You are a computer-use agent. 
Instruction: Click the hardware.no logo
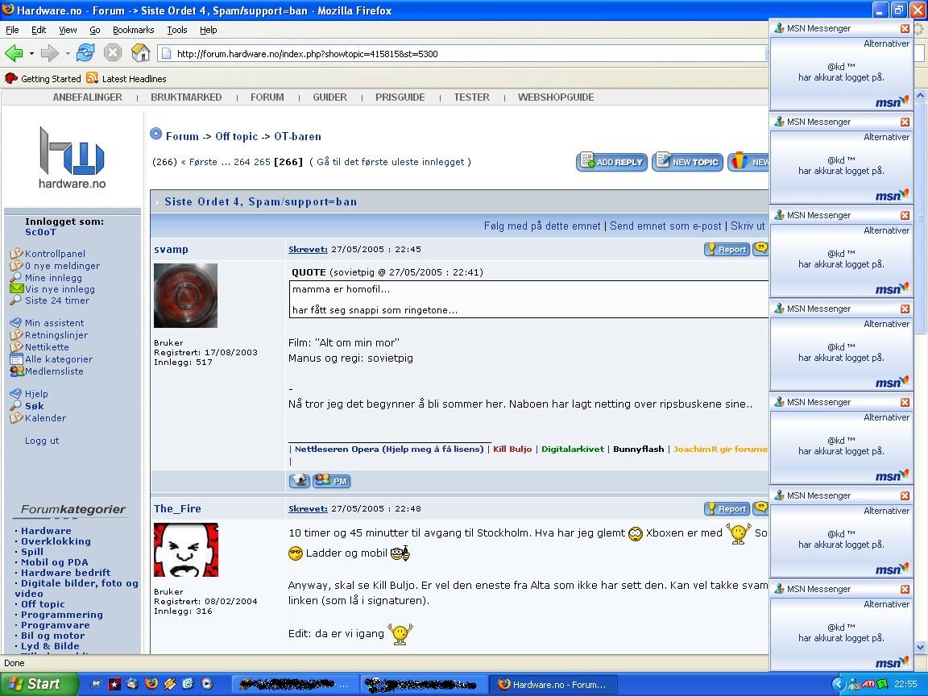point(72,157)
